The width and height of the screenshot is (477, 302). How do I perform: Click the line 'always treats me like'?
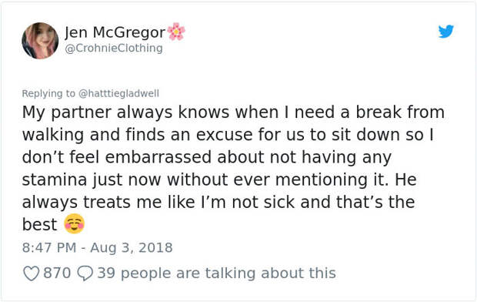[x=218, y=202]
